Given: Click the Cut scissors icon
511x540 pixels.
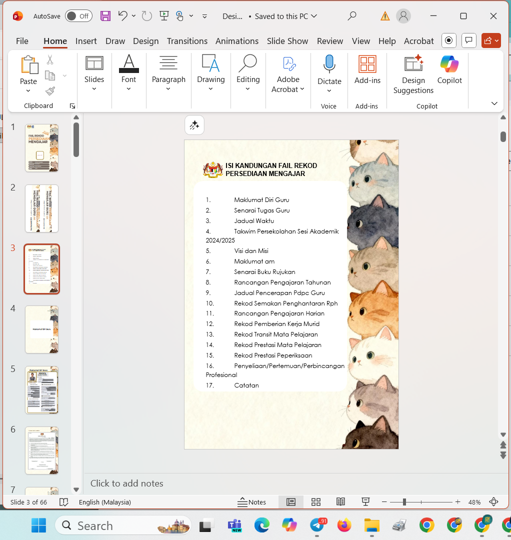Looking at the screenshot, I should [50, 60].
